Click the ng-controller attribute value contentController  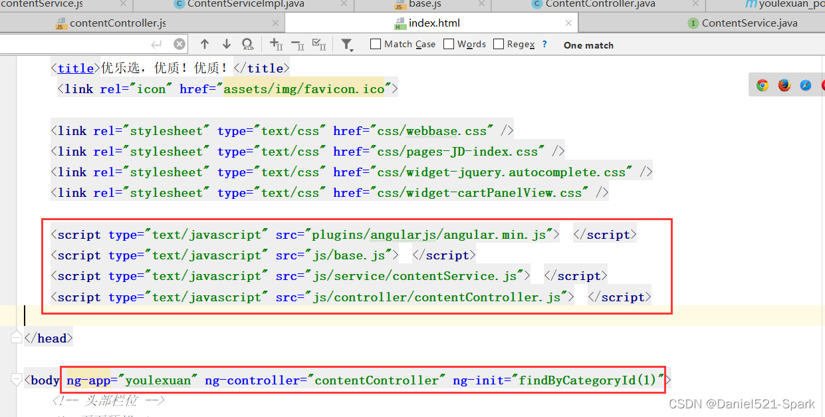coord(377,380)
